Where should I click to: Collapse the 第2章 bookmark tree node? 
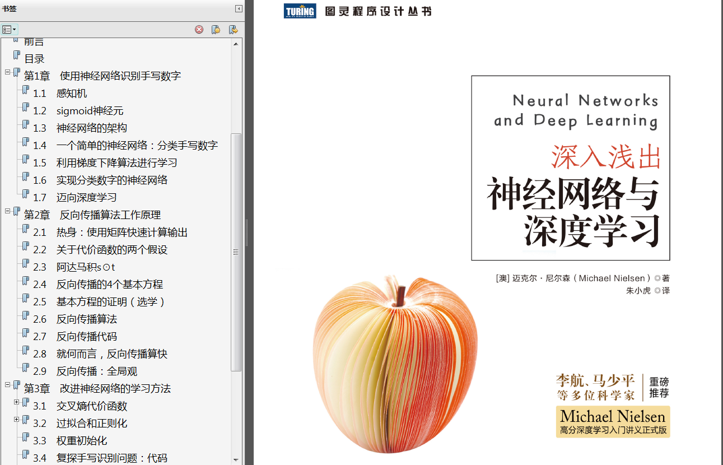(x=8, y=211)
